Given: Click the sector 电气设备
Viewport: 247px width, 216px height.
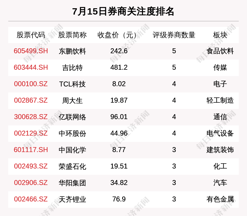Looking at the screenshot, I should pos(220,133).
